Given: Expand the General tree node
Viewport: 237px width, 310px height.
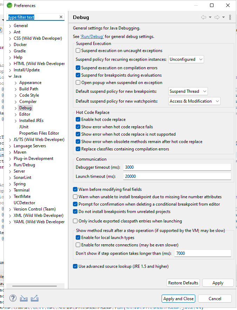Looking at the screenshot, I should 10,26.
